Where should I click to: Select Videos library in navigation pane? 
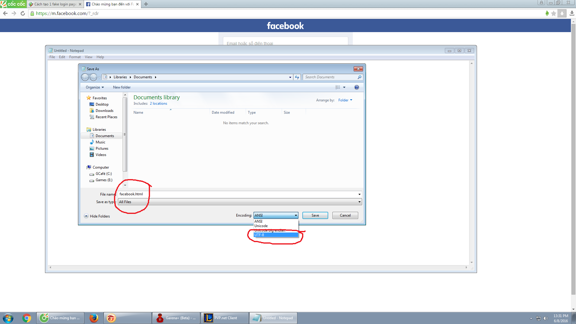click(101, 155)
